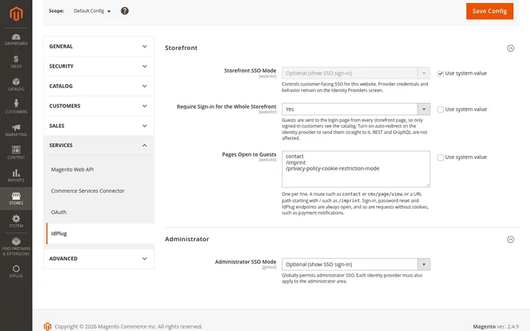The image size is (530, 331).
Task: Click the Administrator section heading
Action: point(187,239)
